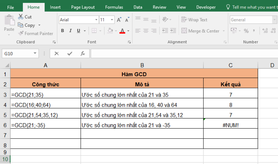
Task: Click the Tell me lightbulb icon
Action: click(x=228, y=7)
